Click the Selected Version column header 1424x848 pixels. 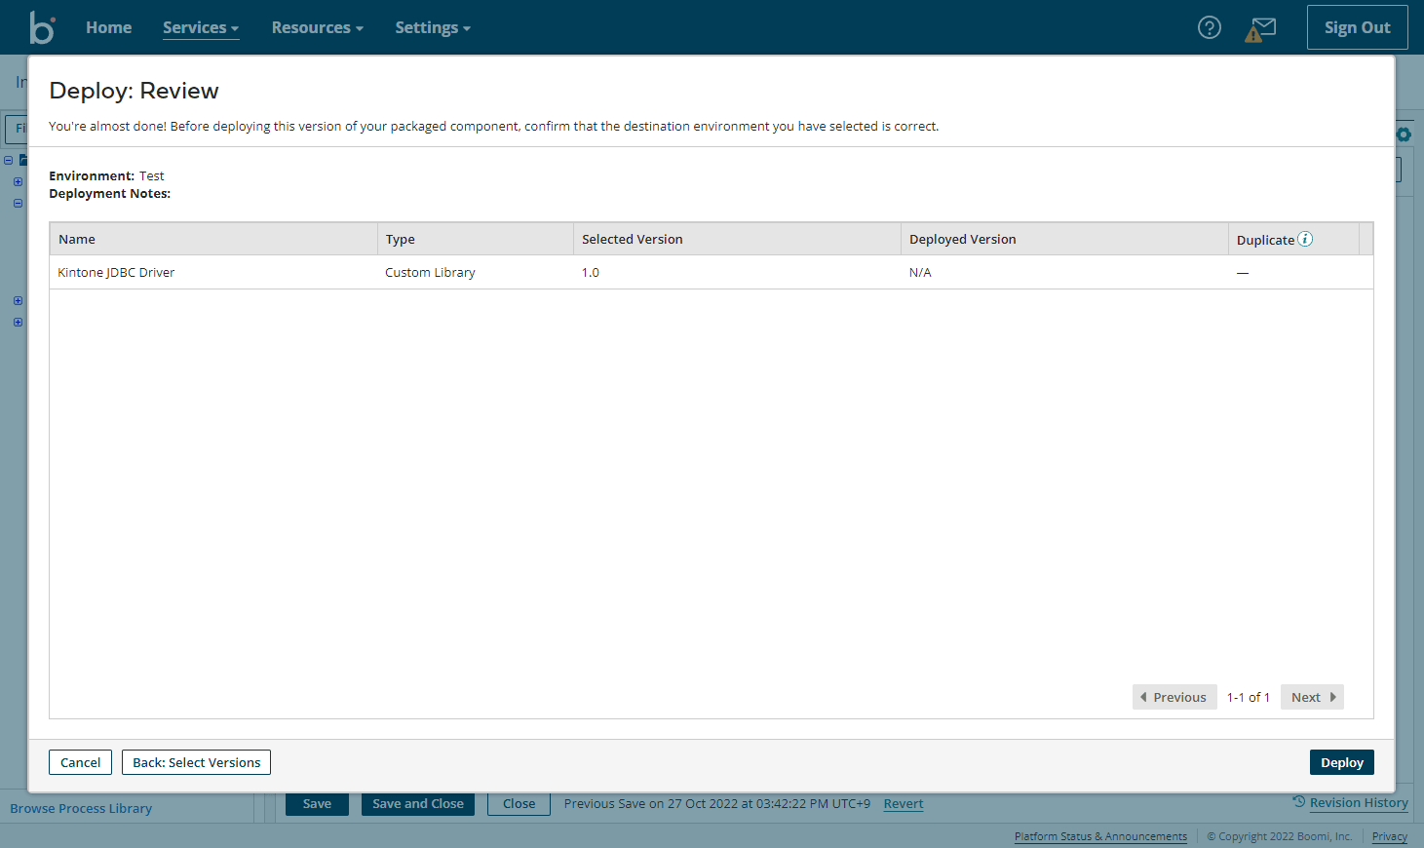(738, 239)
